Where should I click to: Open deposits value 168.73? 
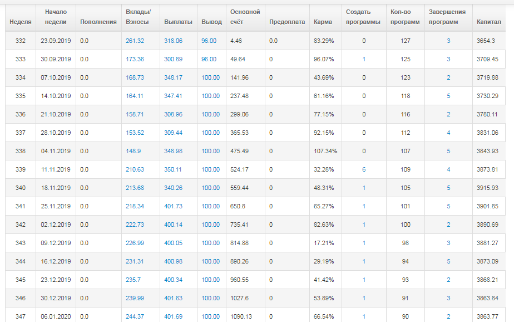135,77
